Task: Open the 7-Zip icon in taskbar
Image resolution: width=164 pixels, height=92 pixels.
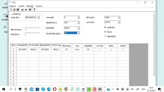Action: (100, 89)
